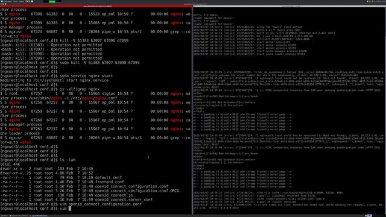This screenshot has width=386, height=217.
Task: Click the right terminal window's gray title bar
Action: (289, 7)
